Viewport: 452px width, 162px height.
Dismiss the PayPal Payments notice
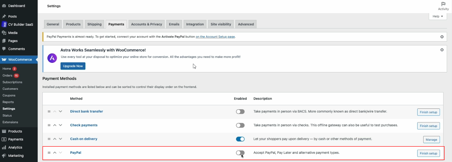pos(442,37)
